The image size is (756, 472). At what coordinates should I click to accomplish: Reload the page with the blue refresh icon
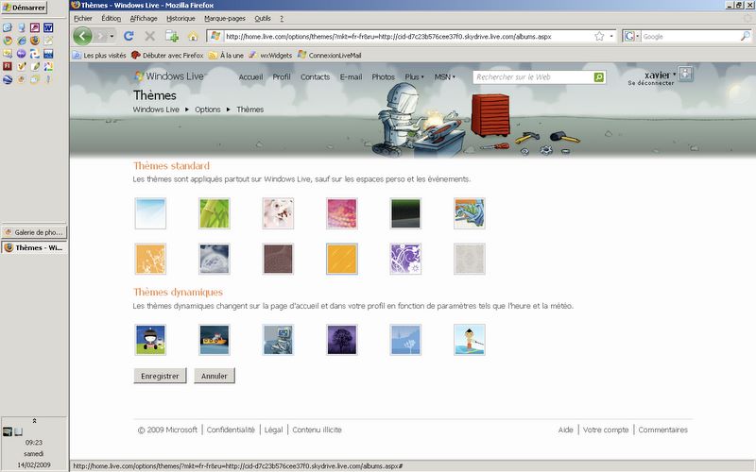[129, 36]
